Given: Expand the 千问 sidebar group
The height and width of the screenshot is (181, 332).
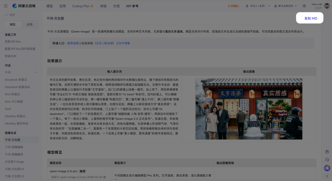Looking at the screenshot, I should (21, 73).
